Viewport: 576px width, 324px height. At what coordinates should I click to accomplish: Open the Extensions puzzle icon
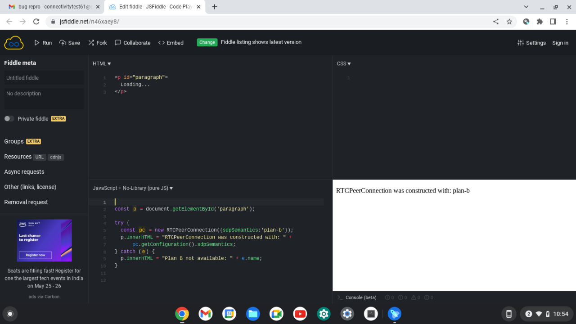coord(540,22)
